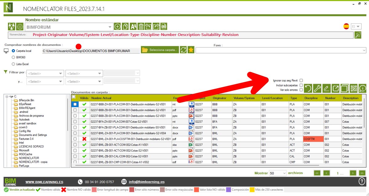This screenshot has width=369, height=196.
Task: Refresh the folder with the green arrows icon
Action: click(183, 50)
